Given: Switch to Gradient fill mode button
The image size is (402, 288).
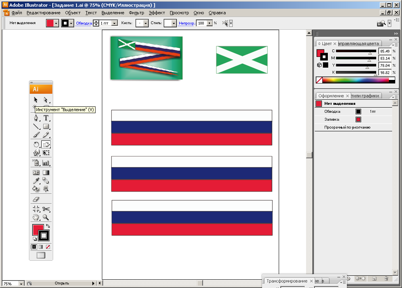Looking at the screenshot, I should point(41,247).
